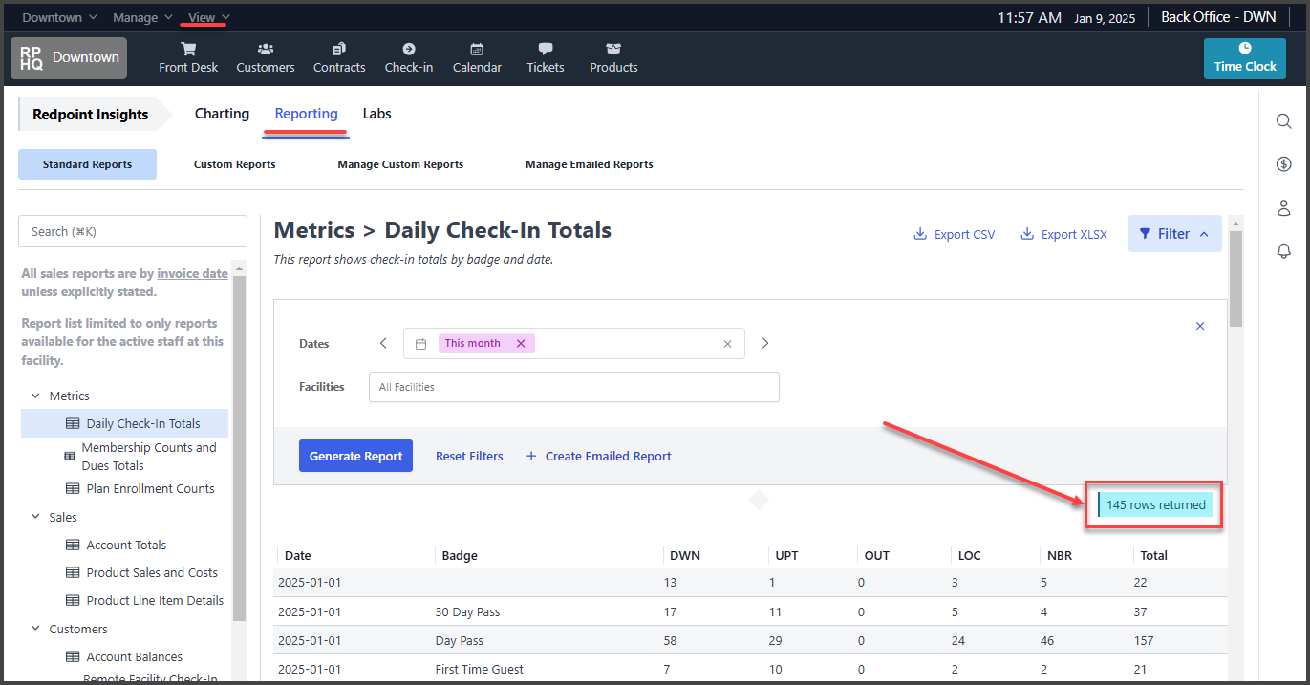Click the Export CSV download icon
The height and width of the screenshot is (685, 1310).
coord(920,234)
